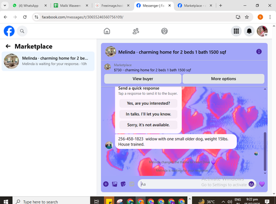Switch to the Freeimage.host browser tab
Screen dimensions: 276x204
112,6
